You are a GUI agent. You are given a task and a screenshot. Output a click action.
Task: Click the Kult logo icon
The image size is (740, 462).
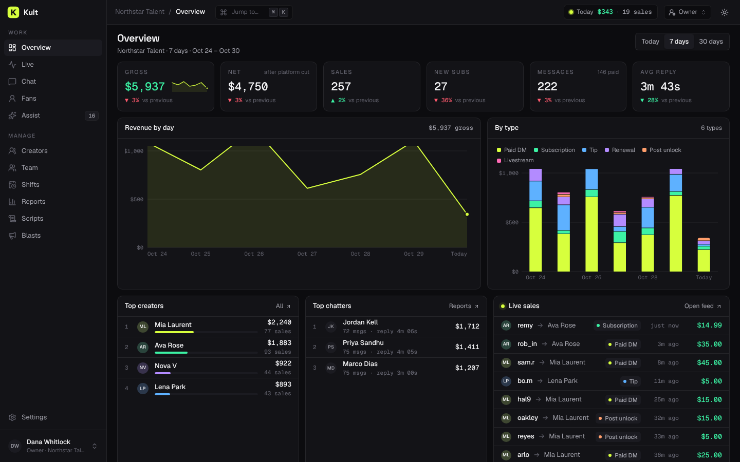pos(13,12)
